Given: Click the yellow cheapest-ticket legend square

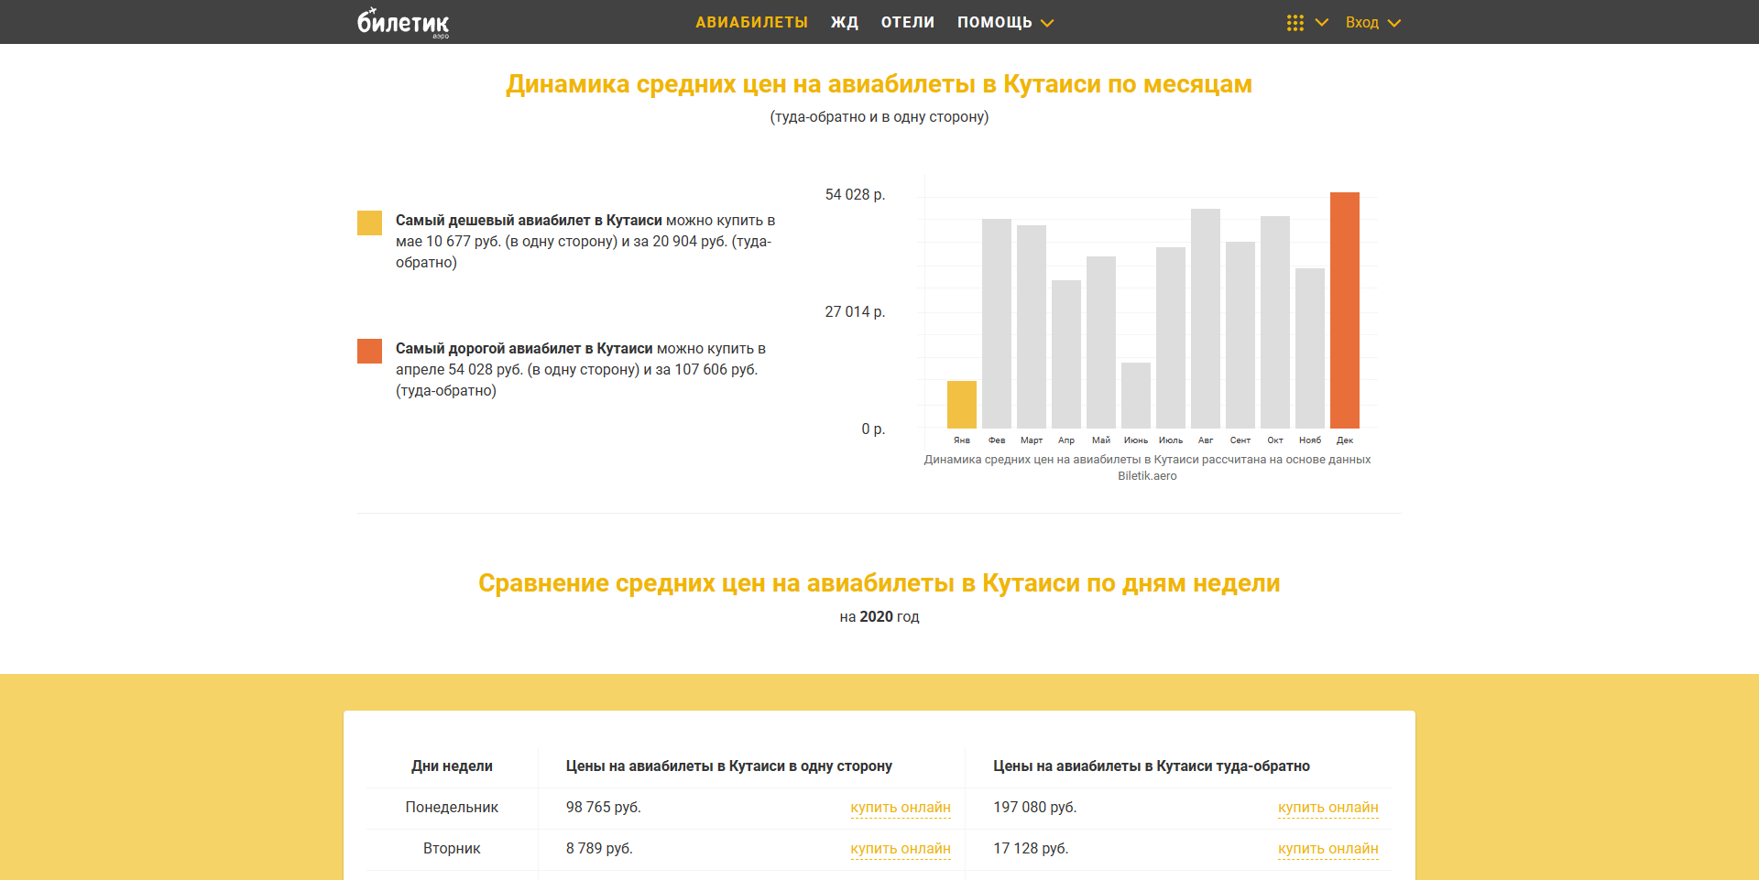Looking at the screenshot, I should (x=368, y=223).
